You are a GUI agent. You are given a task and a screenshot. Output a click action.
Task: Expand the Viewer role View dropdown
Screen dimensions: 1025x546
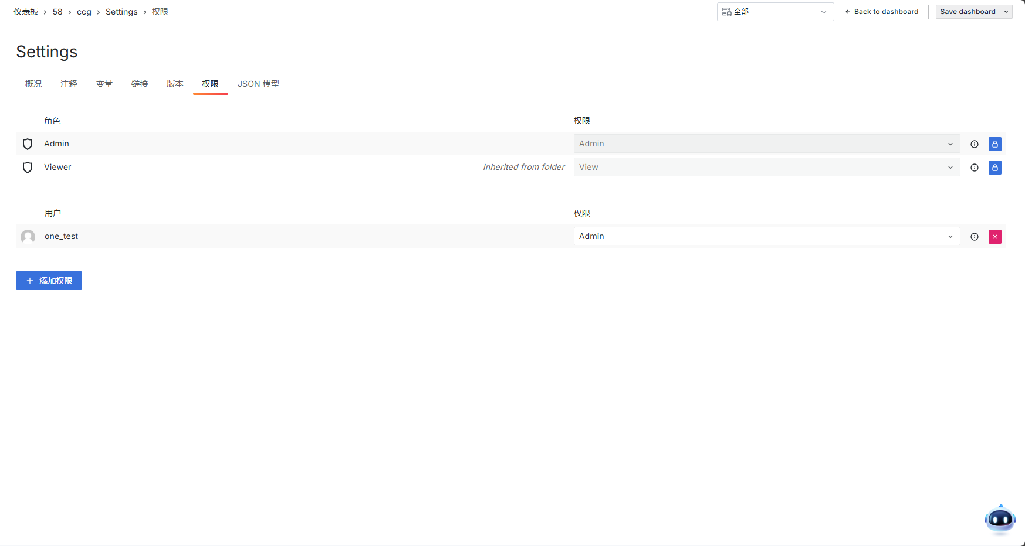(766, 167)
